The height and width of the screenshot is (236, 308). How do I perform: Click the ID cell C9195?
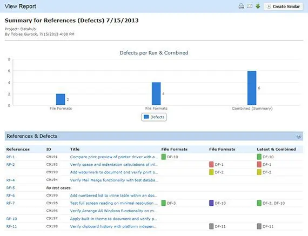[x=52, y=203]
